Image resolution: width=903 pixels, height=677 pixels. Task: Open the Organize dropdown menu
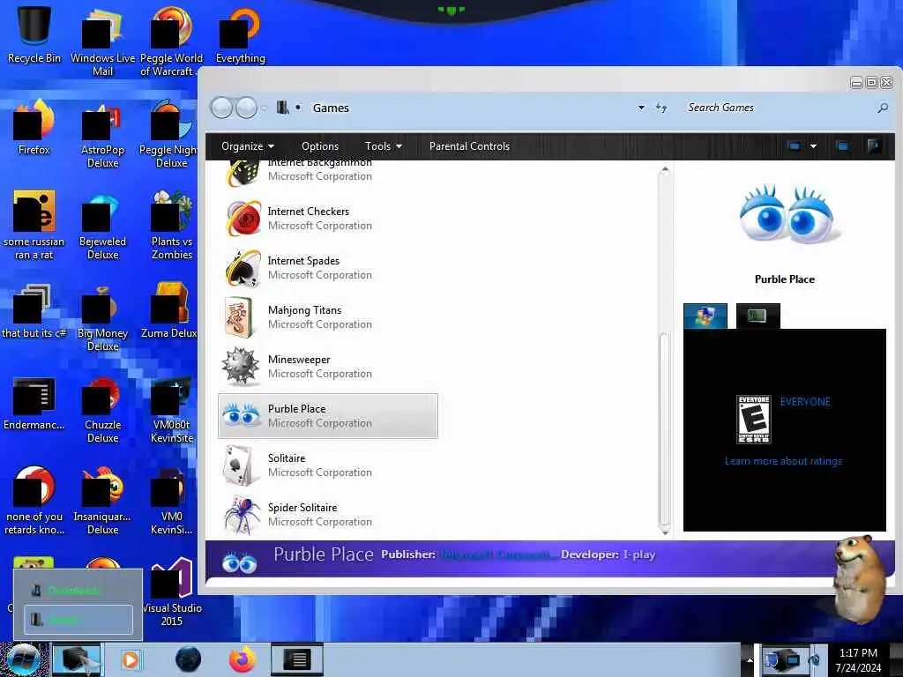(248, 146)
